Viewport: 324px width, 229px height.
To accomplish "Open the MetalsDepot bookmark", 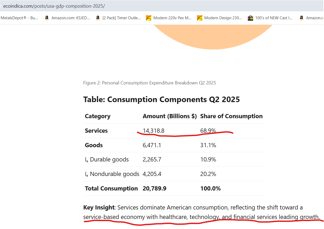I will pos(19,18).
